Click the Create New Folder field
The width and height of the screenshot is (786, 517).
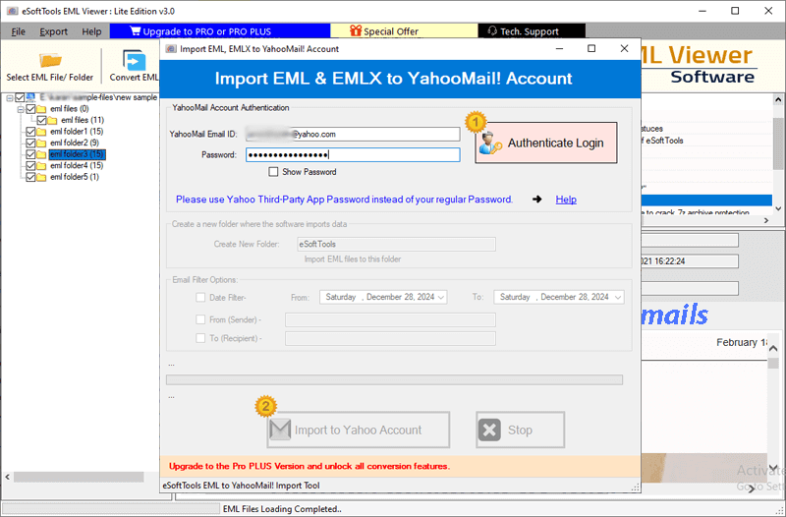tap(397, 244)
